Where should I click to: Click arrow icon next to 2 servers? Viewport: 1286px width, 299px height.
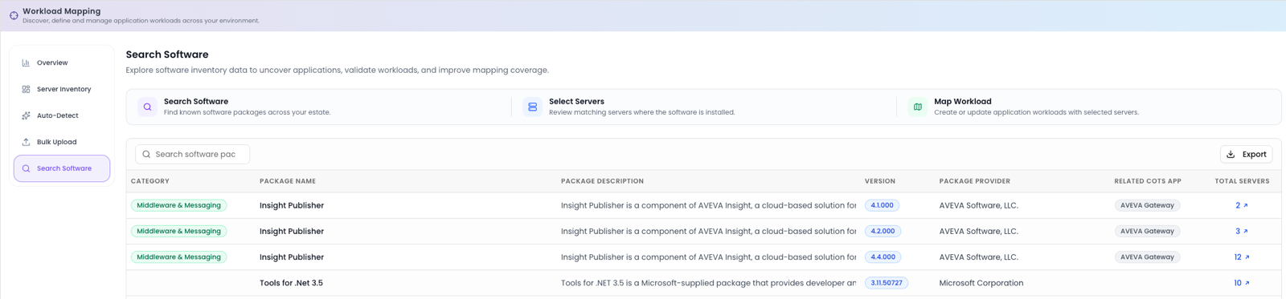(1246, 205)
